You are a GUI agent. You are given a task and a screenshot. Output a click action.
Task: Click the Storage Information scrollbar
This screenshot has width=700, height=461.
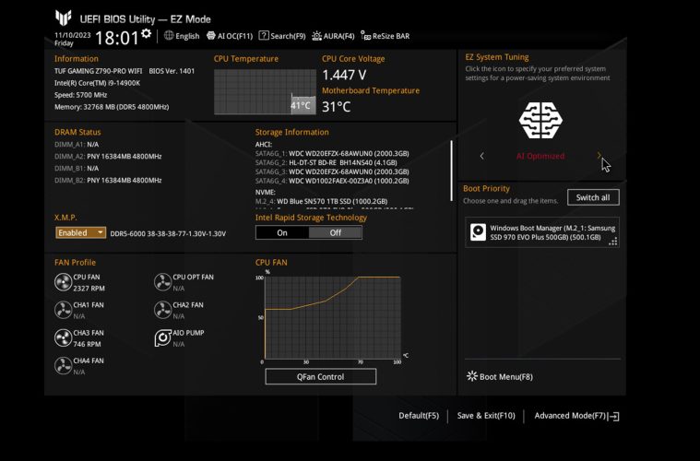451,171
